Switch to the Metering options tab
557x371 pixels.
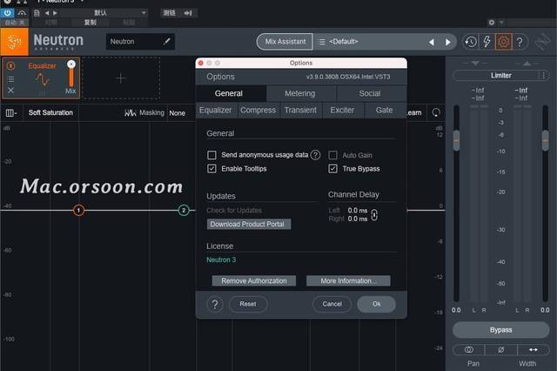pyautogui.click(x=300, y=93)
